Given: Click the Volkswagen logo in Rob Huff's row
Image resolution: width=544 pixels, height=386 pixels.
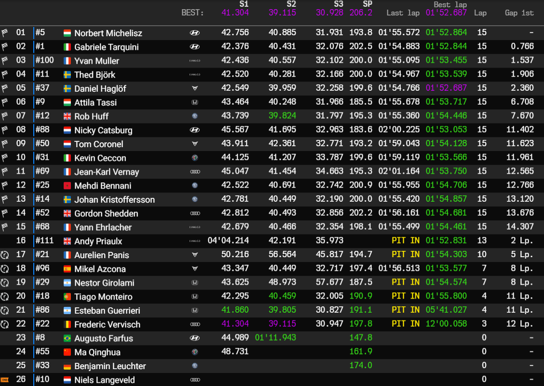Looking at the screenshot, I should point(194,116).
